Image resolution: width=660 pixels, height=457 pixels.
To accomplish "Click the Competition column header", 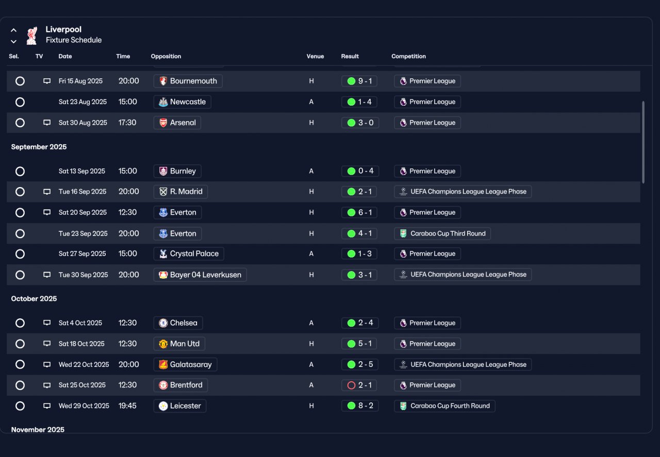I will point(408,56).
